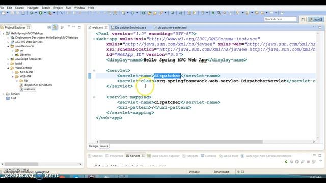Open the Project menu

coord(58,8)
